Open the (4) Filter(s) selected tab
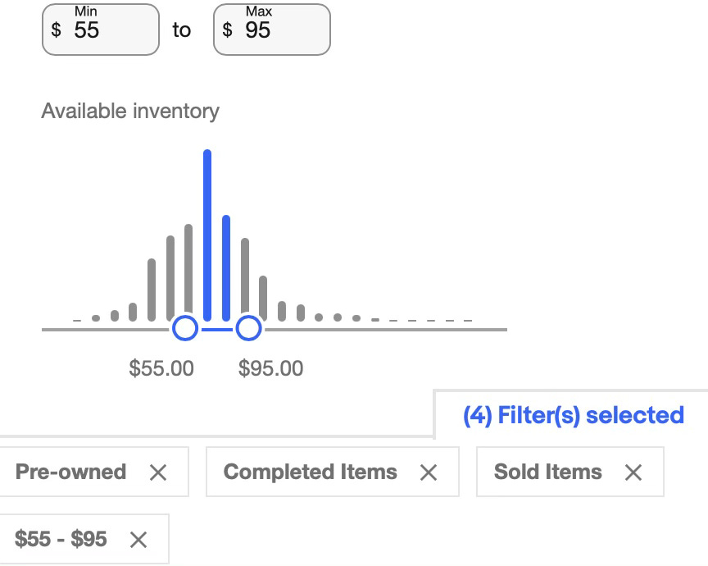Viewport: 708px width, 566px height. [574, 415]
